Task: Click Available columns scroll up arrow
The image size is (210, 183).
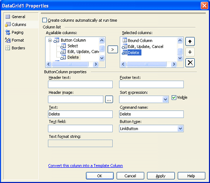Action: [x=102, y=40]
